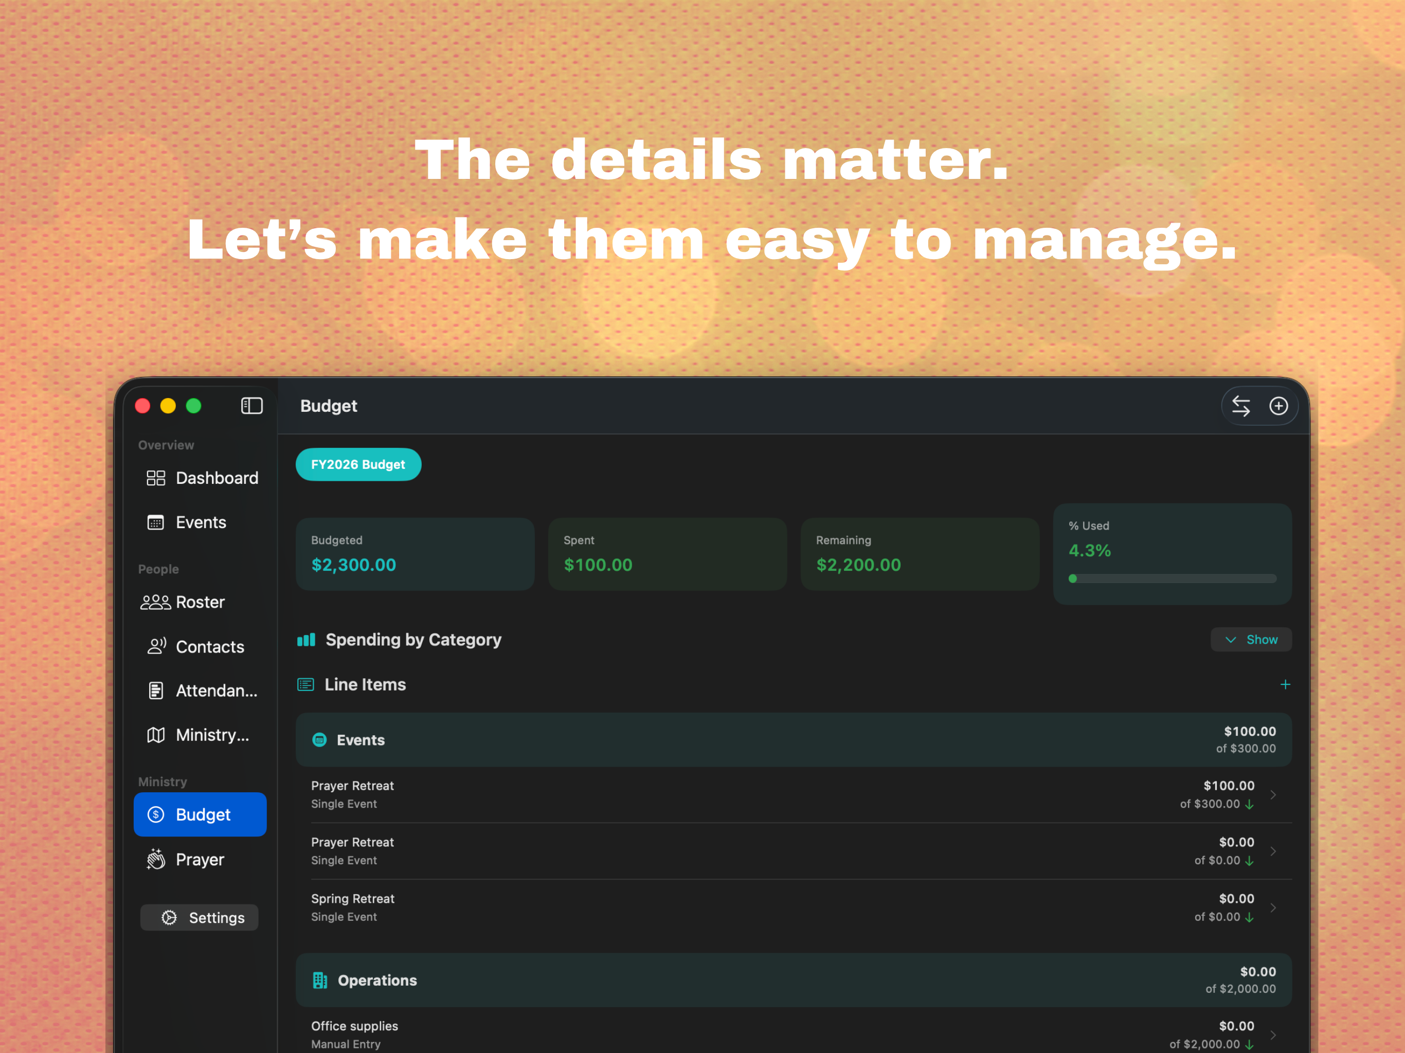The image size is (1405, 1053).
Task: Click the Attendance document icon
Action: click(x=156, y=691)
